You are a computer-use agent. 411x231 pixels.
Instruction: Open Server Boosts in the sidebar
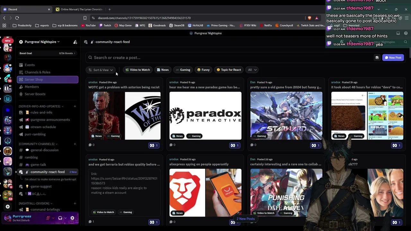click(48, 94)
